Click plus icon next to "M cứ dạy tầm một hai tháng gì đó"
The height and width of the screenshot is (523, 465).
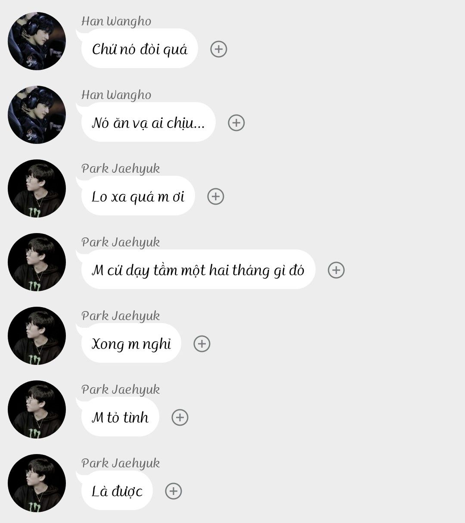pyautogui.click(x=336, y=270)
